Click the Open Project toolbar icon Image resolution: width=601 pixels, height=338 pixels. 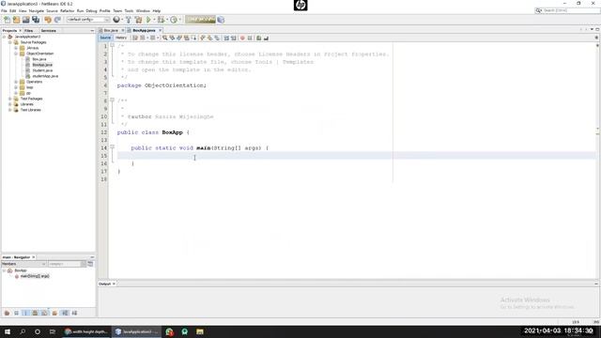pos(25,20)
